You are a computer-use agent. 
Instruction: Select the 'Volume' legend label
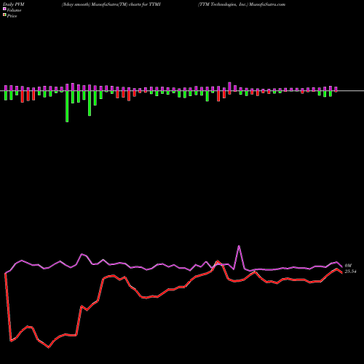(x=14, y=10)
